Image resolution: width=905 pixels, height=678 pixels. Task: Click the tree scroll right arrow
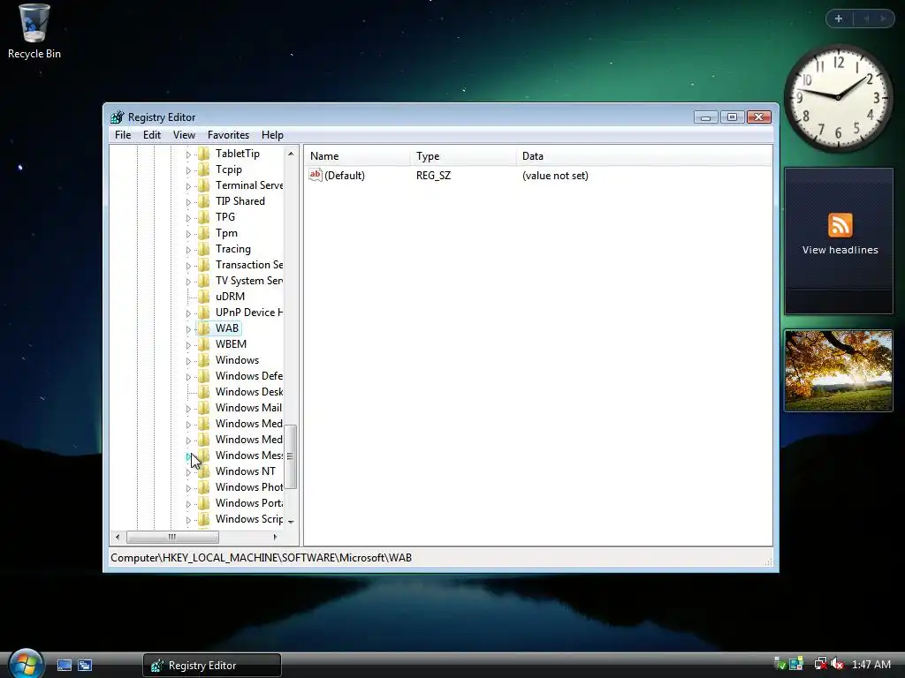click(276, 537)
